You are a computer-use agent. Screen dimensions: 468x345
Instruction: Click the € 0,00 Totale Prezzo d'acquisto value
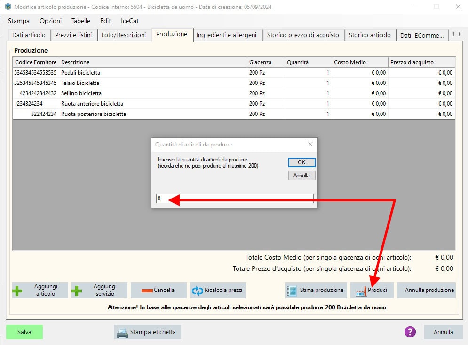pyautogui.click(x=444, y=269)
